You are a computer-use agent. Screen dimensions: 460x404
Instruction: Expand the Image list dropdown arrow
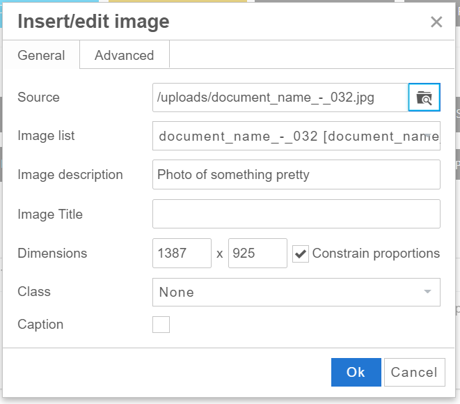point(428,136)
